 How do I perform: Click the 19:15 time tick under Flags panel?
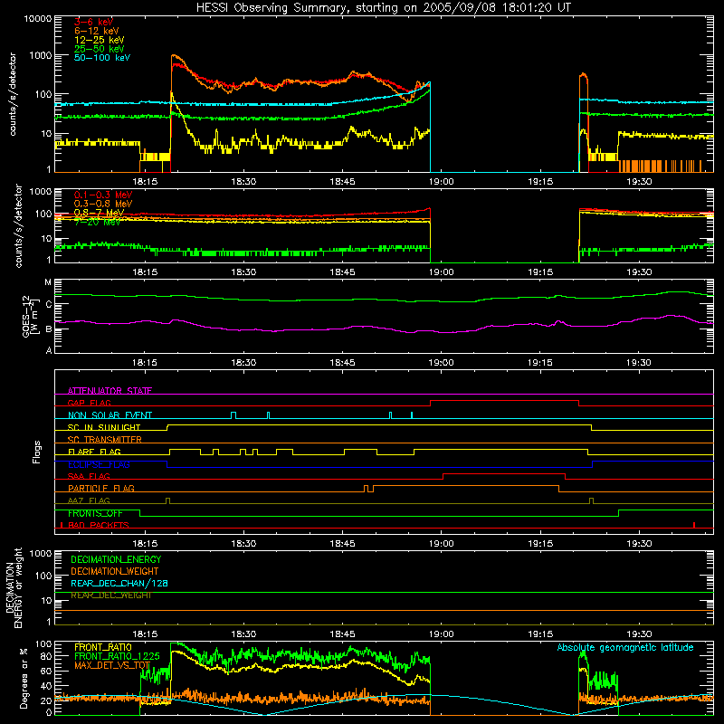point(540,544)
